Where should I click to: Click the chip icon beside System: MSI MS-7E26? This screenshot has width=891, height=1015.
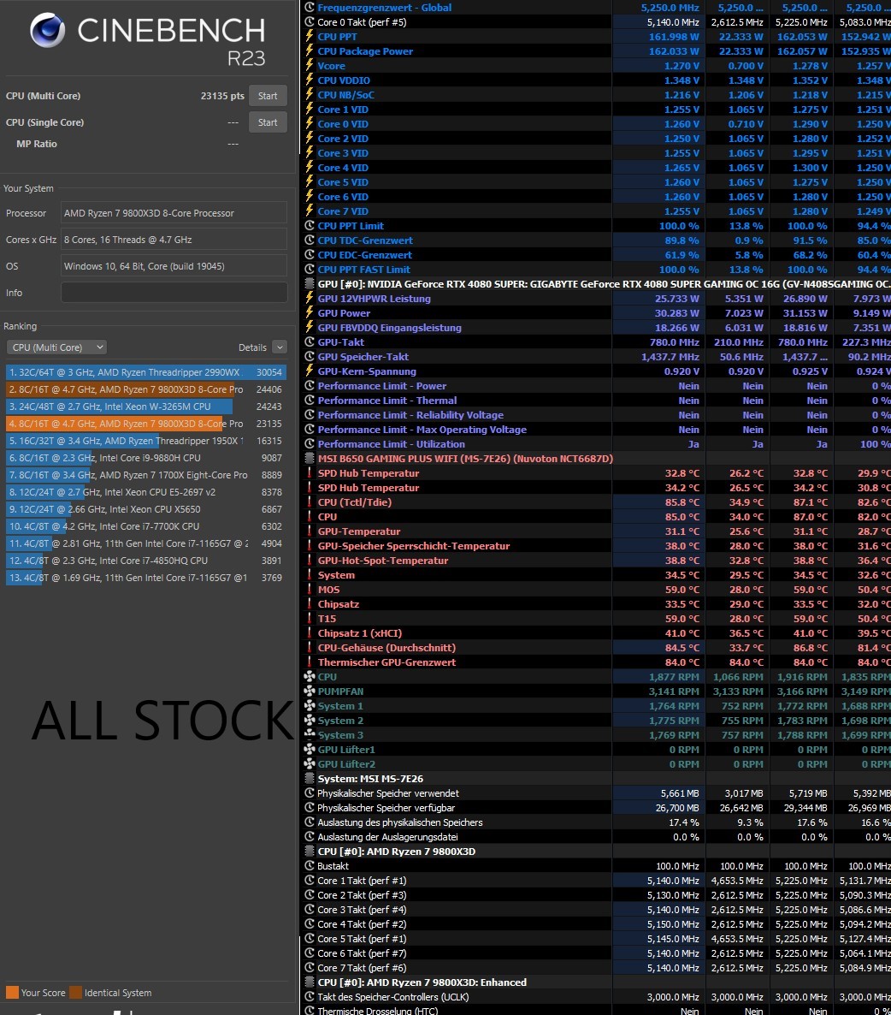click(310, 779)
